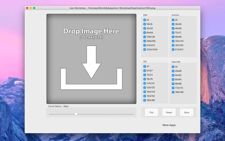This screenshot has height=141, width=225.
Task: Toggle the iOS 180x180 checkbox
Action: click(x=145, y=100)
